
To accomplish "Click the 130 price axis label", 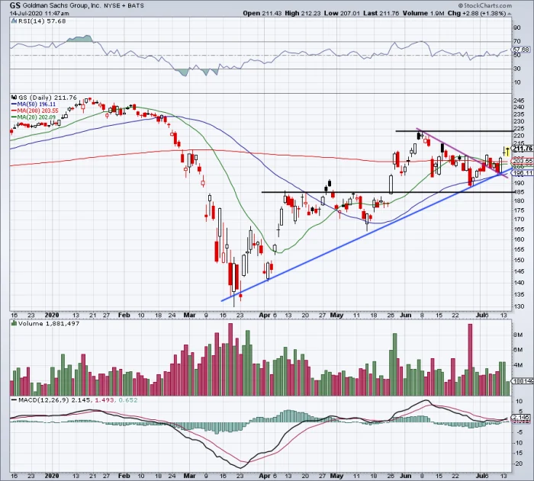I will [520, 306].
